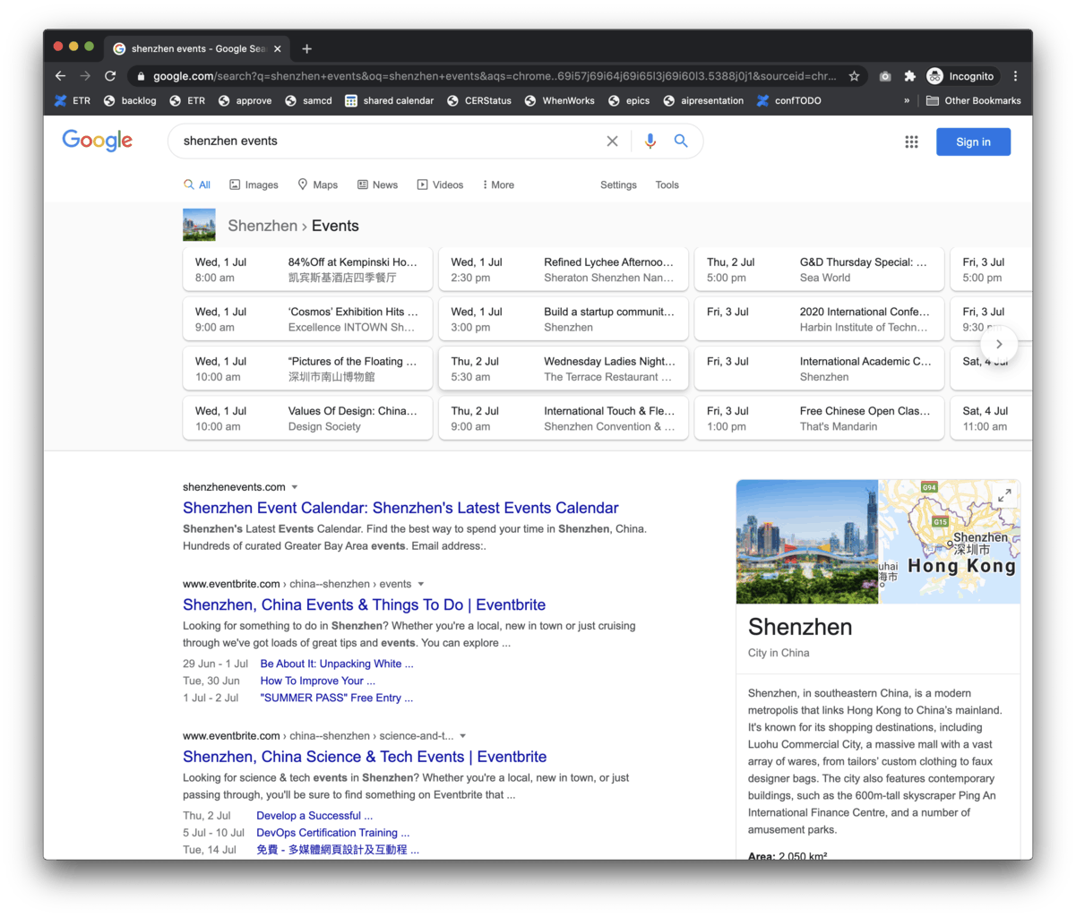Show hidden bookmarks with double chevron
This screenshot has width=1076, height=917.
[x=907, y=100]
